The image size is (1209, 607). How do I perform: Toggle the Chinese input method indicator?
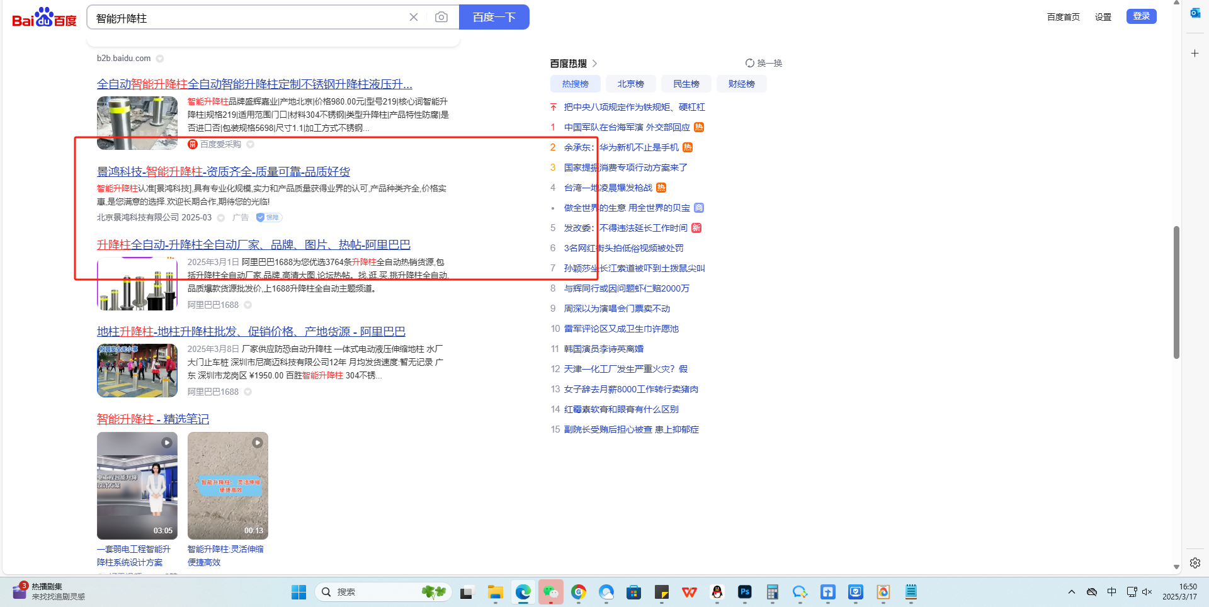(x=1111, y=592)
